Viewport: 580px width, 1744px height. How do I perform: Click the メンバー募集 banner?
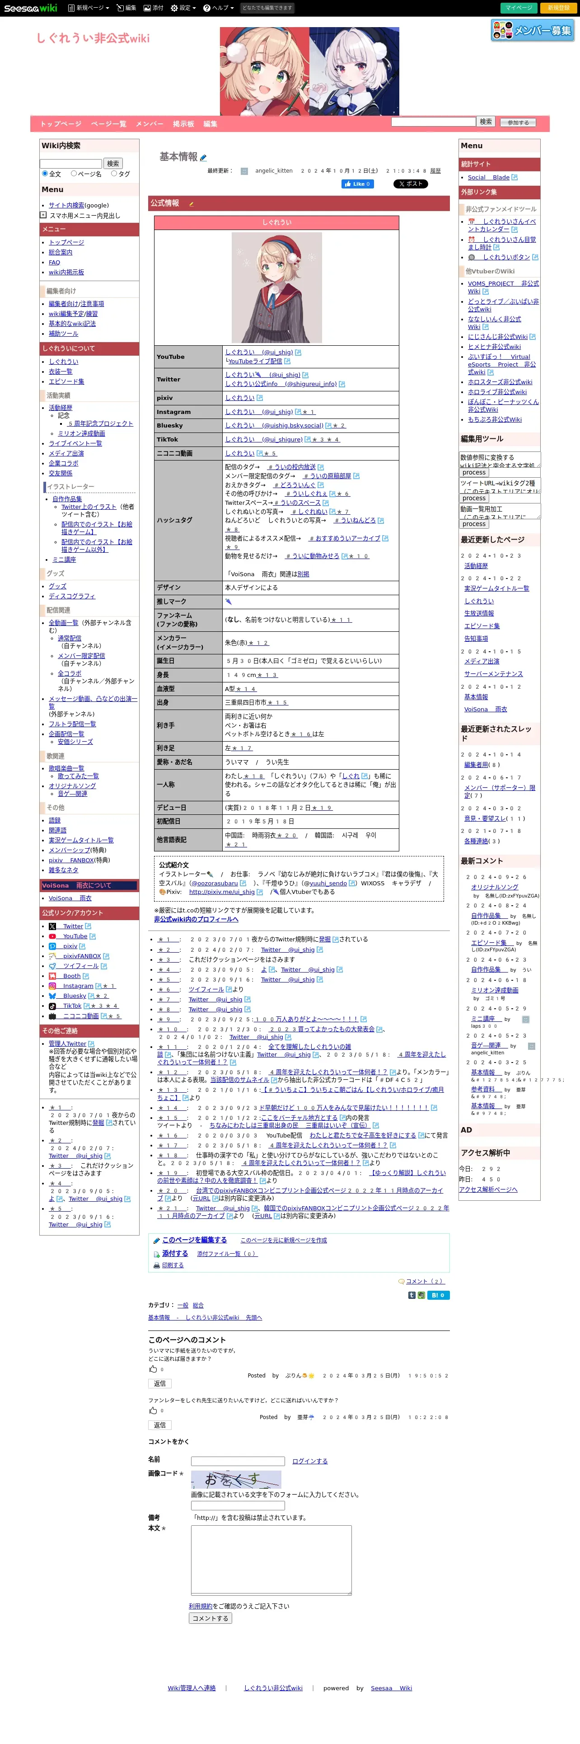pos(533,30)
